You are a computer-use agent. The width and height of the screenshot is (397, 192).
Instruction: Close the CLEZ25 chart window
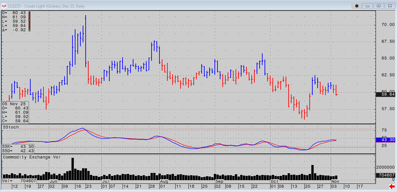[x=390, y=6]
